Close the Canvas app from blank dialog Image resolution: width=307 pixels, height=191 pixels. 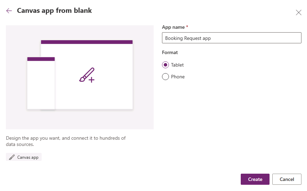(x=298, y=12)
